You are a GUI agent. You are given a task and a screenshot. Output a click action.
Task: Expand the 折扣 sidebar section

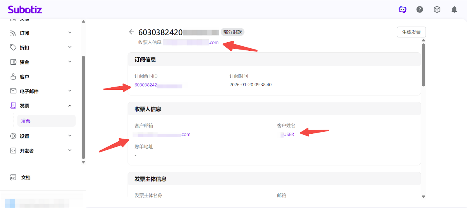pyautogui.click(x=70, y=47)
